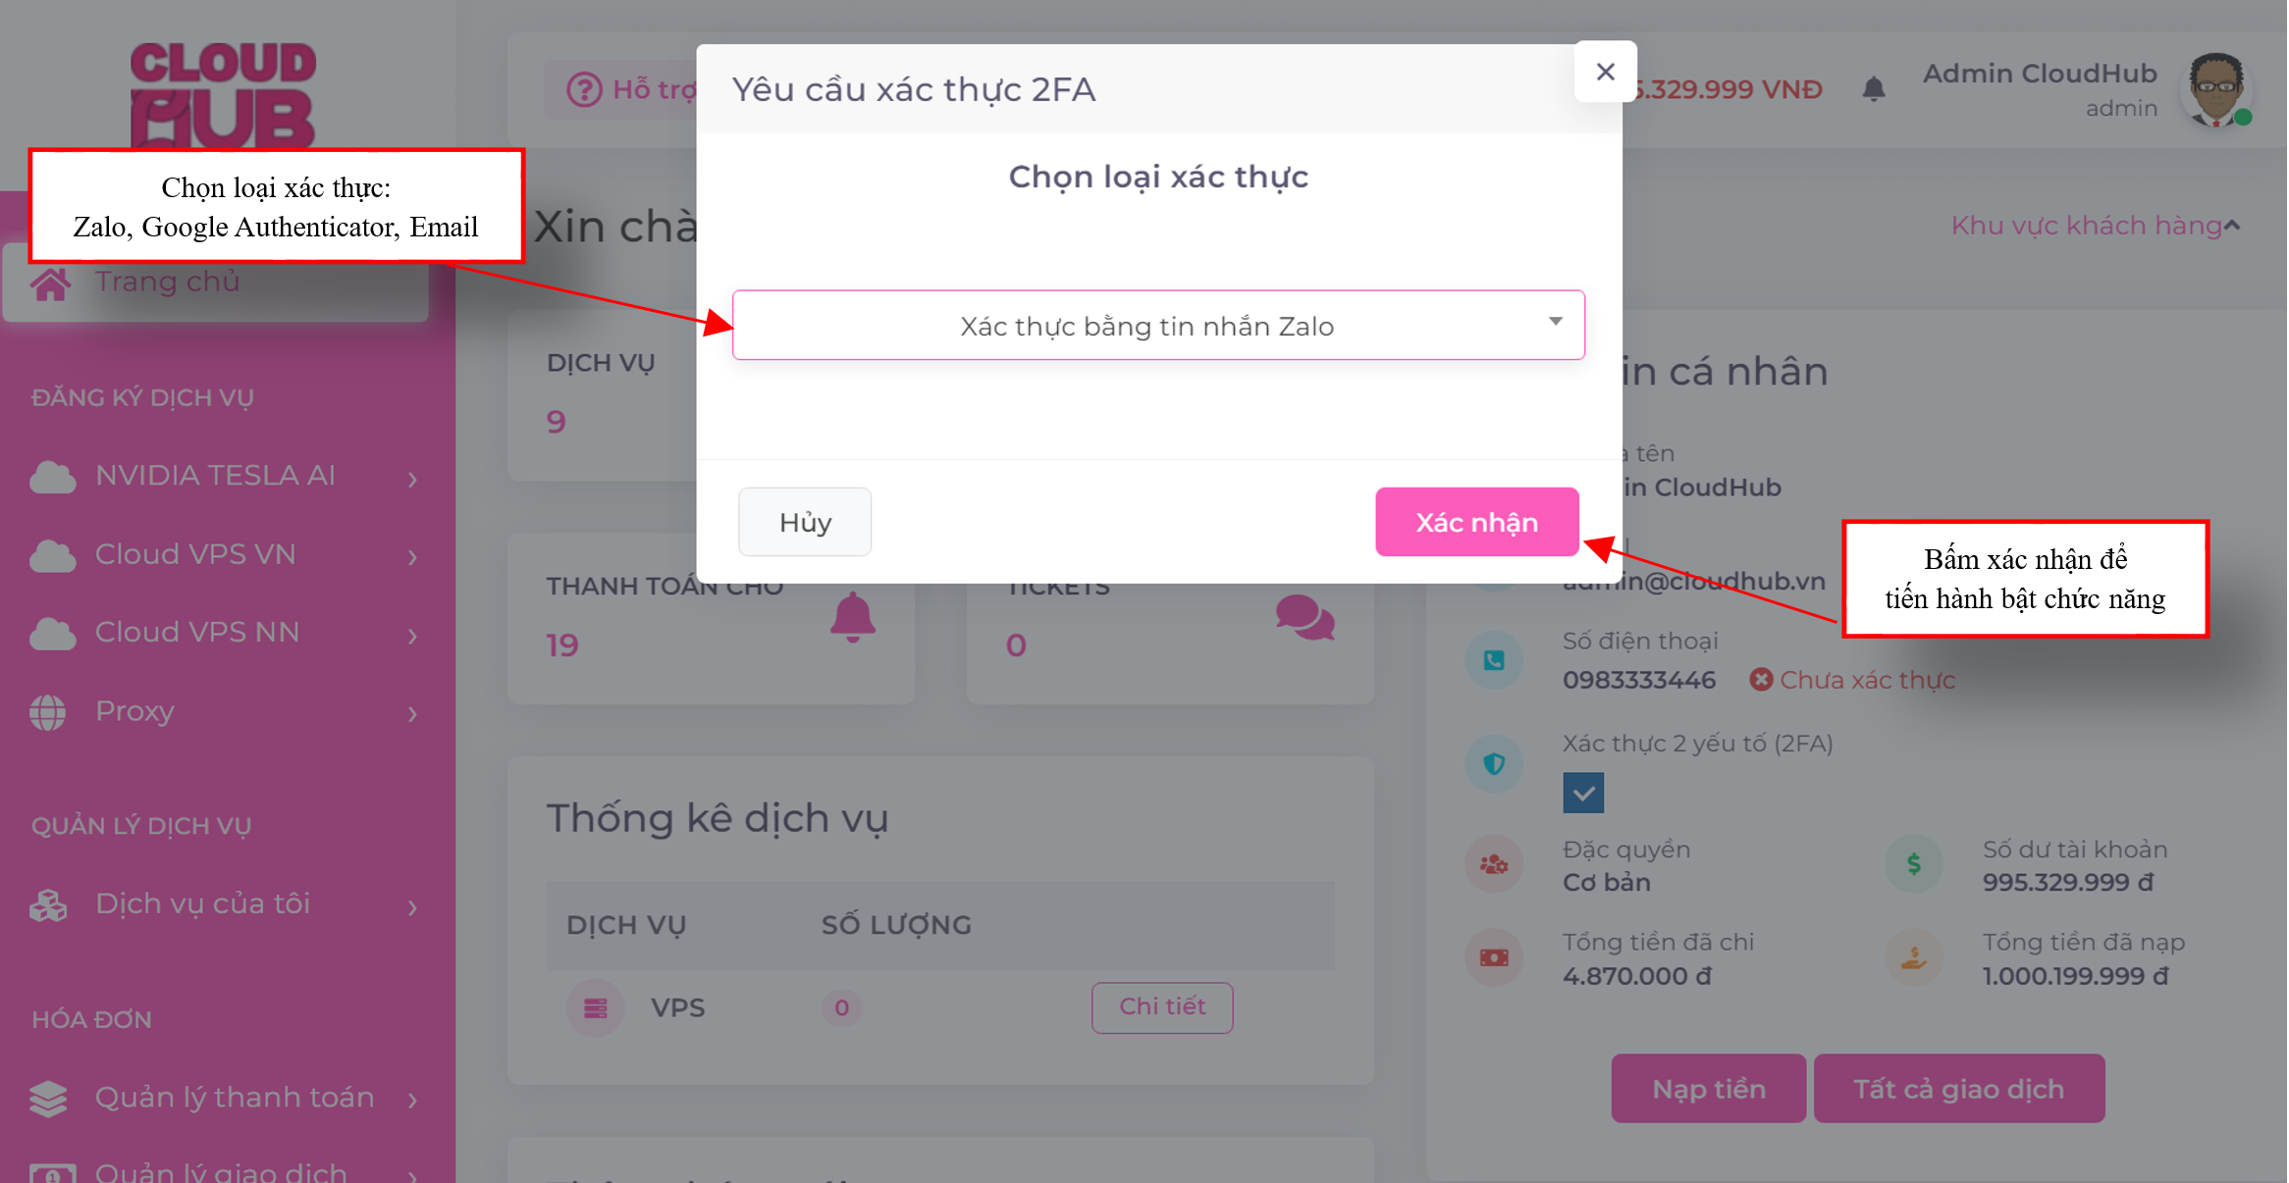2289x1183 pixels.
Task: Click the notification bell icon
Action: [x=1873, y=89]
